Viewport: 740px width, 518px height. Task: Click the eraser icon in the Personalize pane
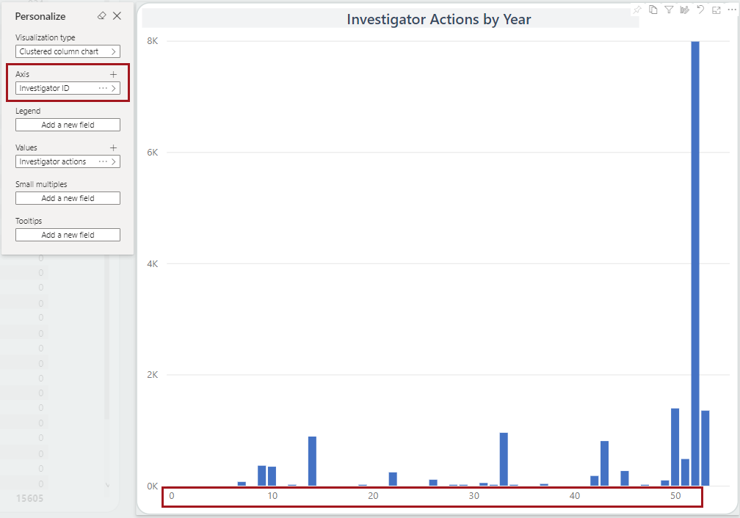tap(101, 15)
